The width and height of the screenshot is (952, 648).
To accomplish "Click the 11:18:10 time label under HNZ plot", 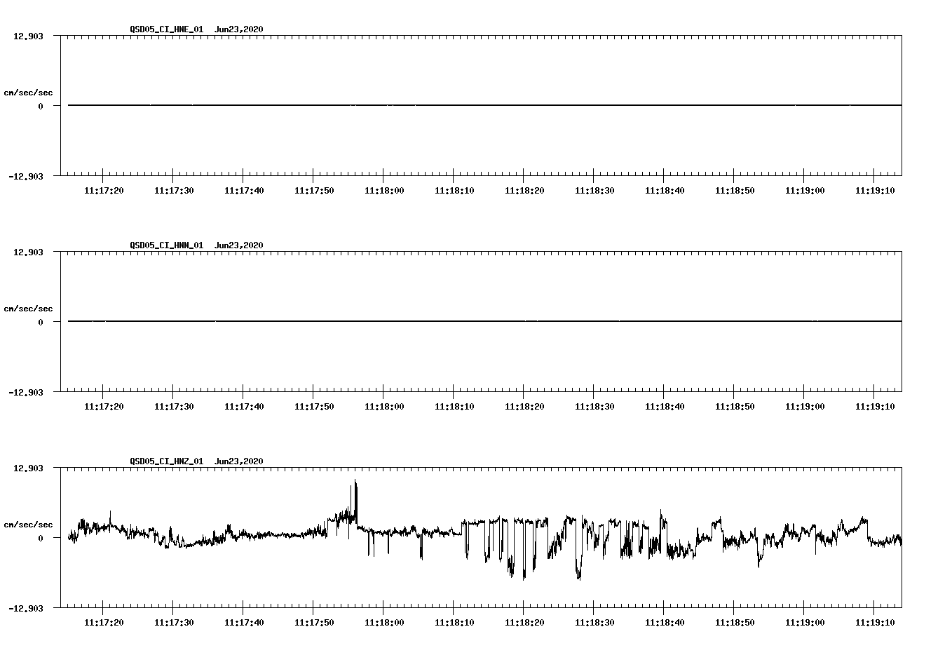I will click(x=454, y=623).
